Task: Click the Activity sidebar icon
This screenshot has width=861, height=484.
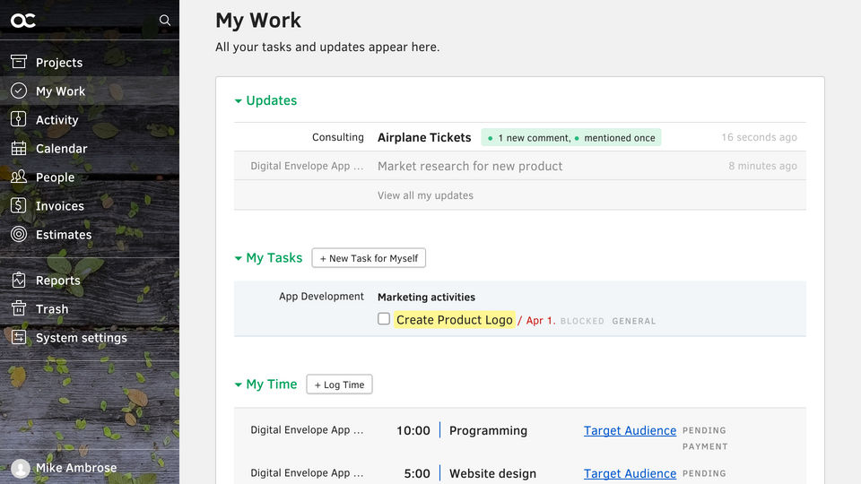Action: (x=19, y=119)
